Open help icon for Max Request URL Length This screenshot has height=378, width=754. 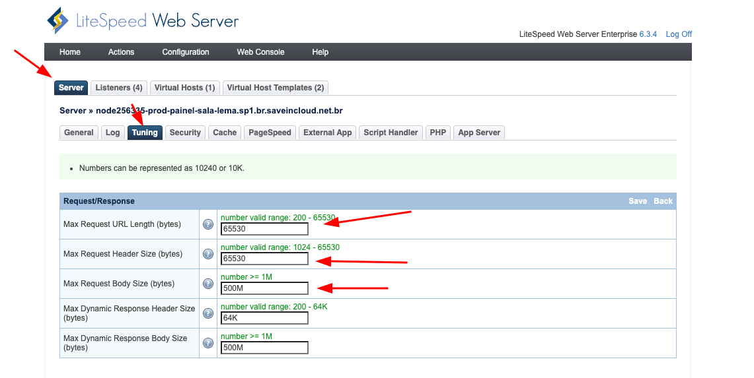(208, 224)
